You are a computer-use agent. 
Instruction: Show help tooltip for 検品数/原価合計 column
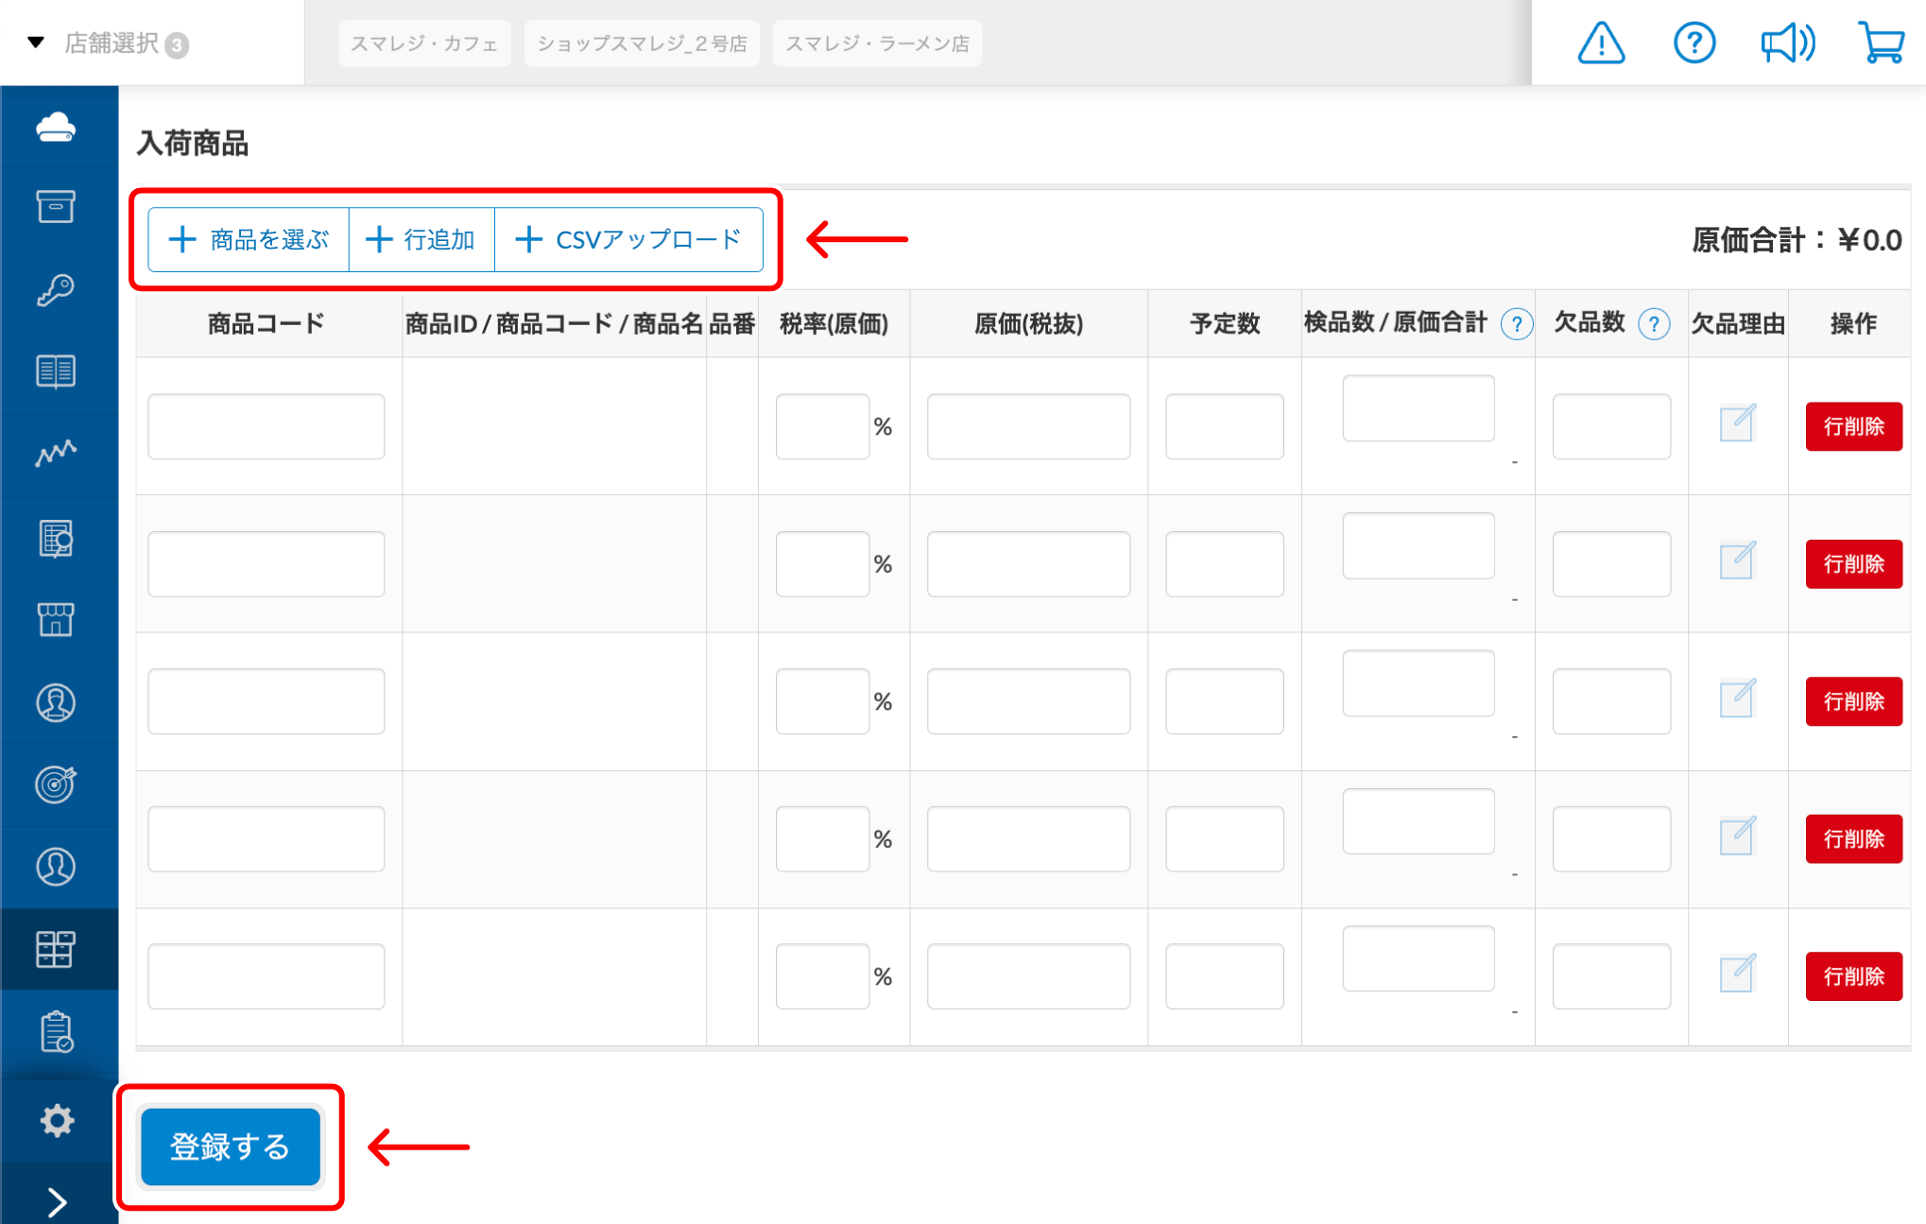coord(1516,324)
